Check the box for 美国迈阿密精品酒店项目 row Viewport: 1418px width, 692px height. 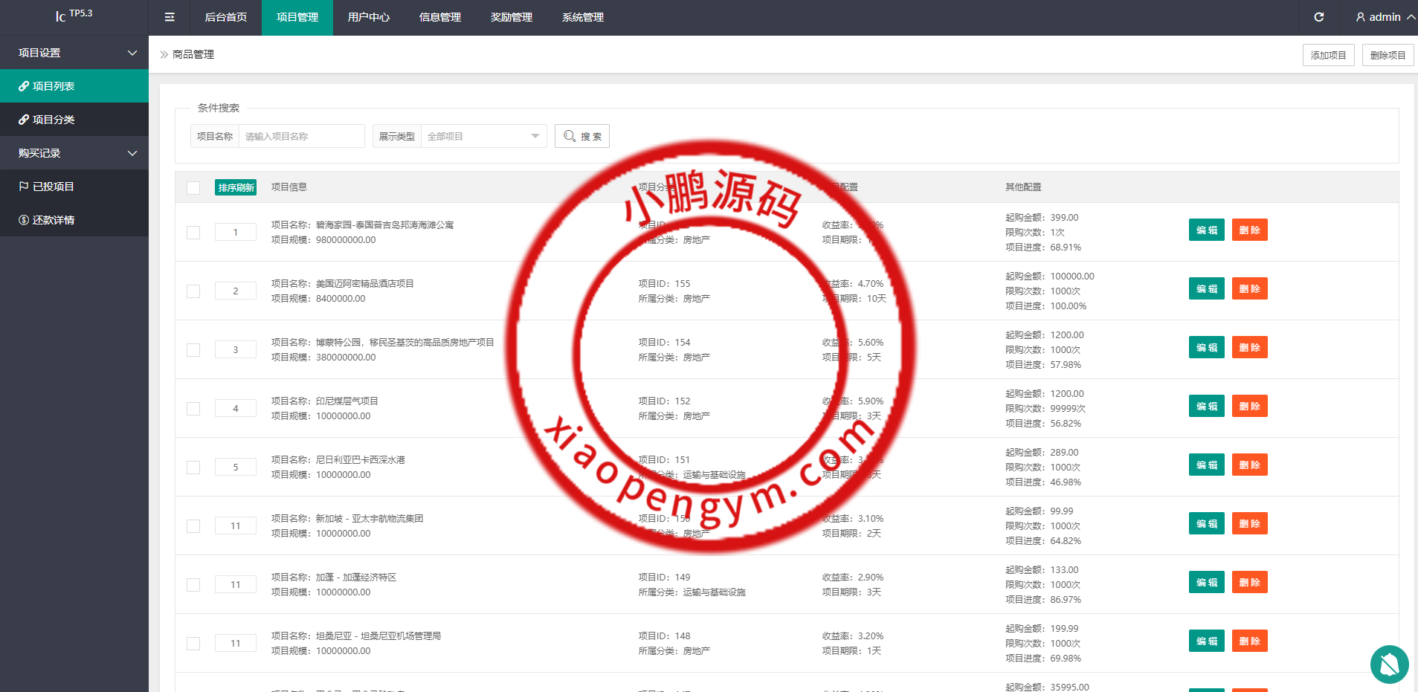pos(193,291)
